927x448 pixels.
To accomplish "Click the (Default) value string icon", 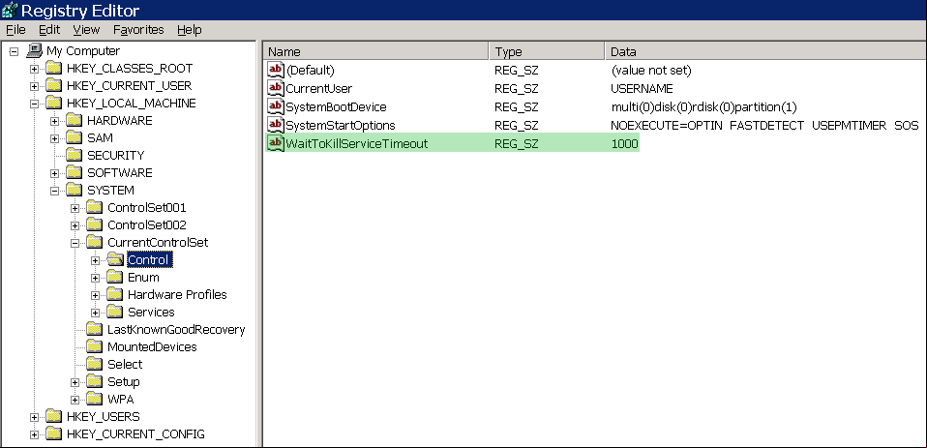I will click(x=276, y=71).
